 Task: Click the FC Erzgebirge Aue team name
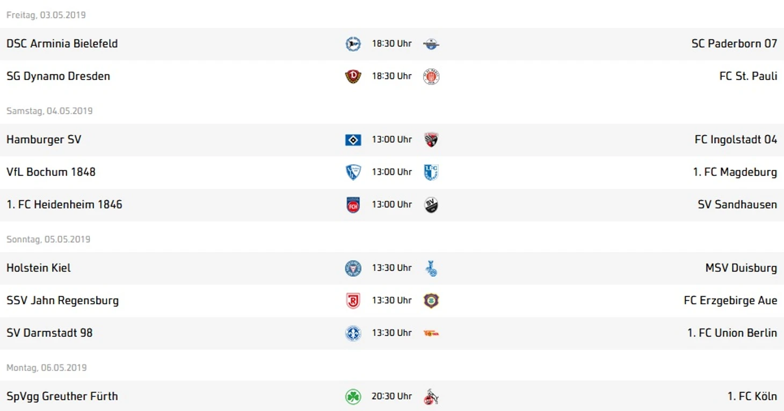[730, 300]
